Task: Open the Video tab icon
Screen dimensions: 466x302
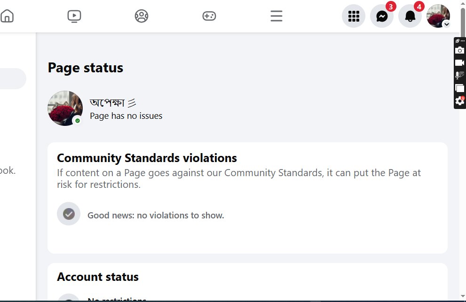Action: 74,16
